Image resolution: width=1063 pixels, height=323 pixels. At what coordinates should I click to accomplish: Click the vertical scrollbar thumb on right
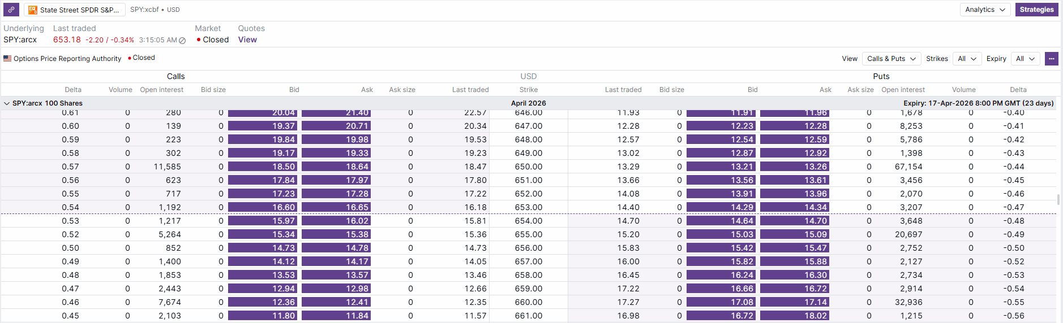[1058, 200]
